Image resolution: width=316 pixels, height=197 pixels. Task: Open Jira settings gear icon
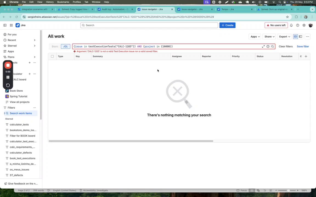[304, 25]
